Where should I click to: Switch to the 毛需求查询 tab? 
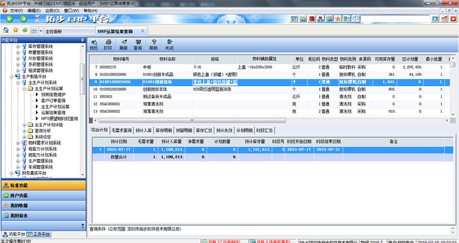pos(122,130)
